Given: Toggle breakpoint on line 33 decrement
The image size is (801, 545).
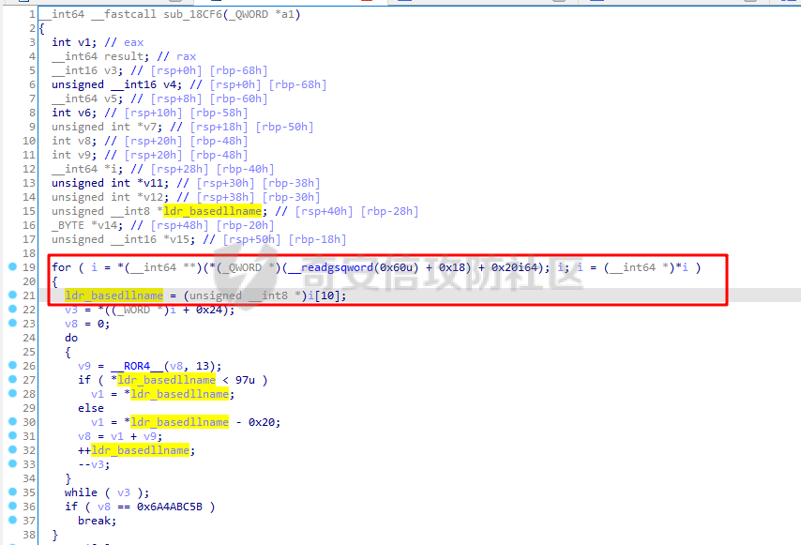Looking at the screenshot, I should (8, 464).
